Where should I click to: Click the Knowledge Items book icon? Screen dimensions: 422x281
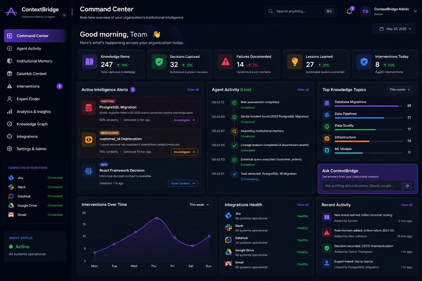90,62
